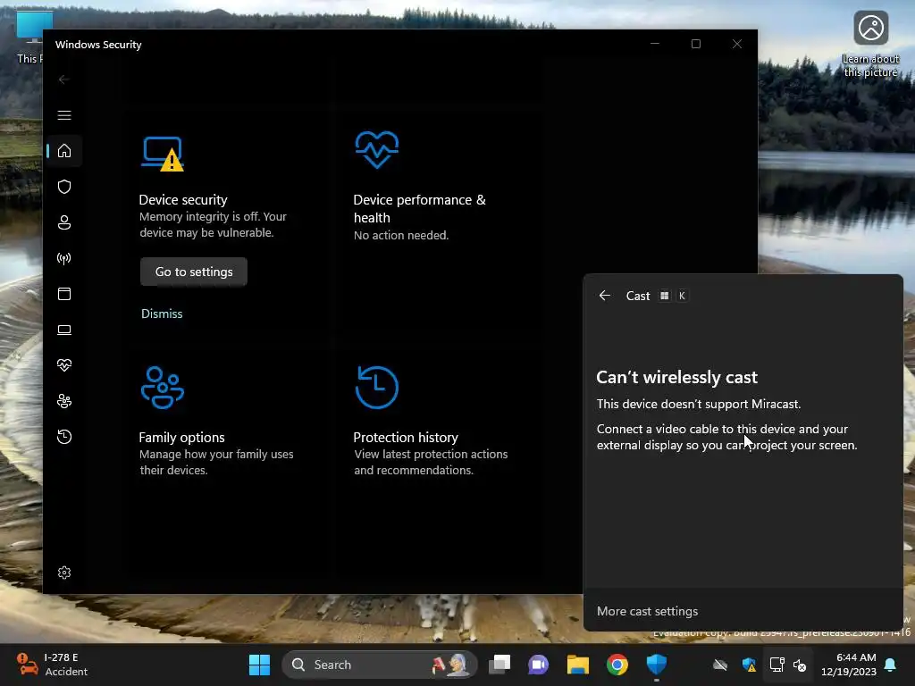Click the Windows Security window title
915x686 pixels.
click(x=98, y=45)
